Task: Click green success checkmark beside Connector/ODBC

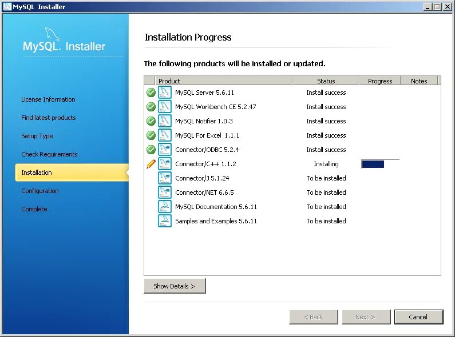Action: (x=151, y=150)
